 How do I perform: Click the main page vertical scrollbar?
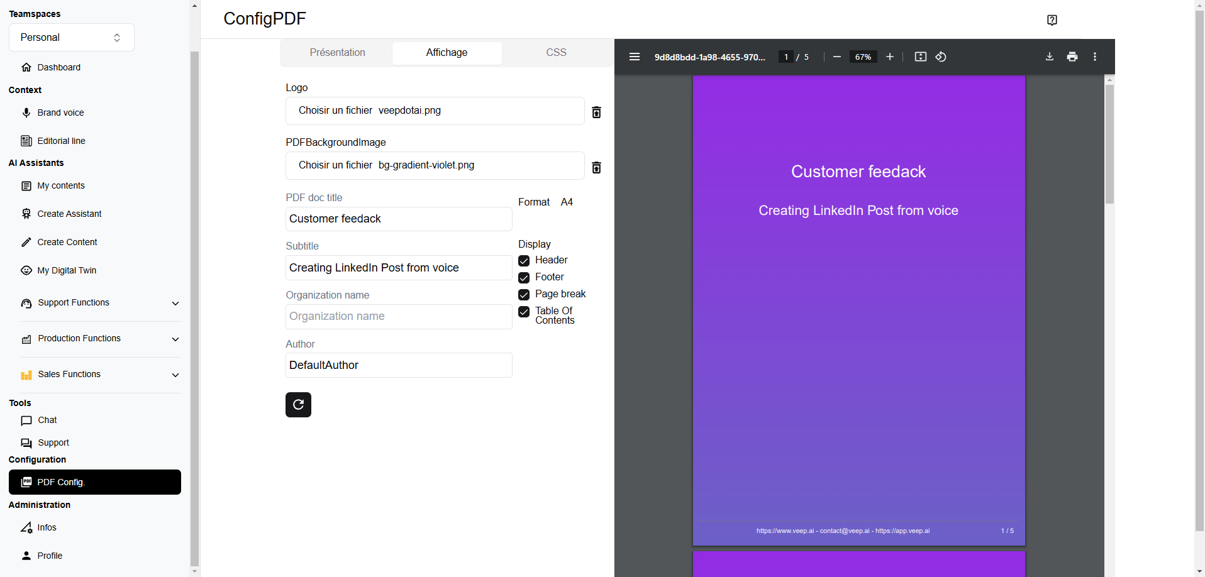coord(1199,270)
